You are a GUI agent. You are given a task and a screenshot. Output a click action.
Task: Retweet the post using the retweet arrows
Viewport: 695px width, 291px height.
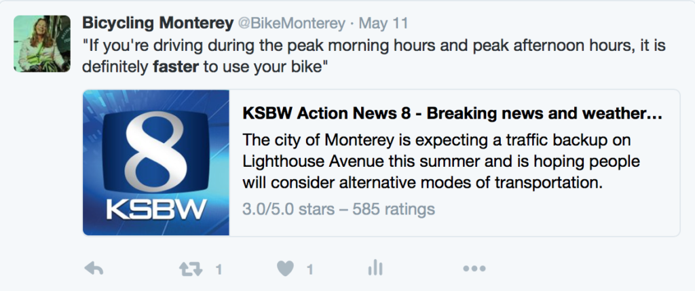[x=190, y=269]
